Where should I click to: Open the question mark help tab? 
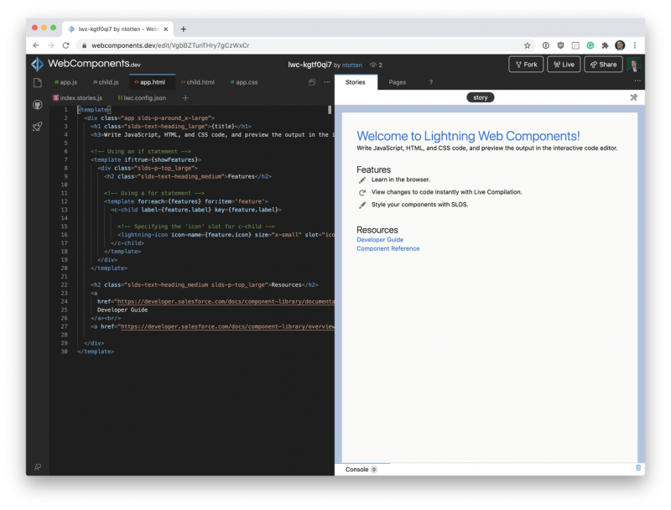(x=431, y=82)
